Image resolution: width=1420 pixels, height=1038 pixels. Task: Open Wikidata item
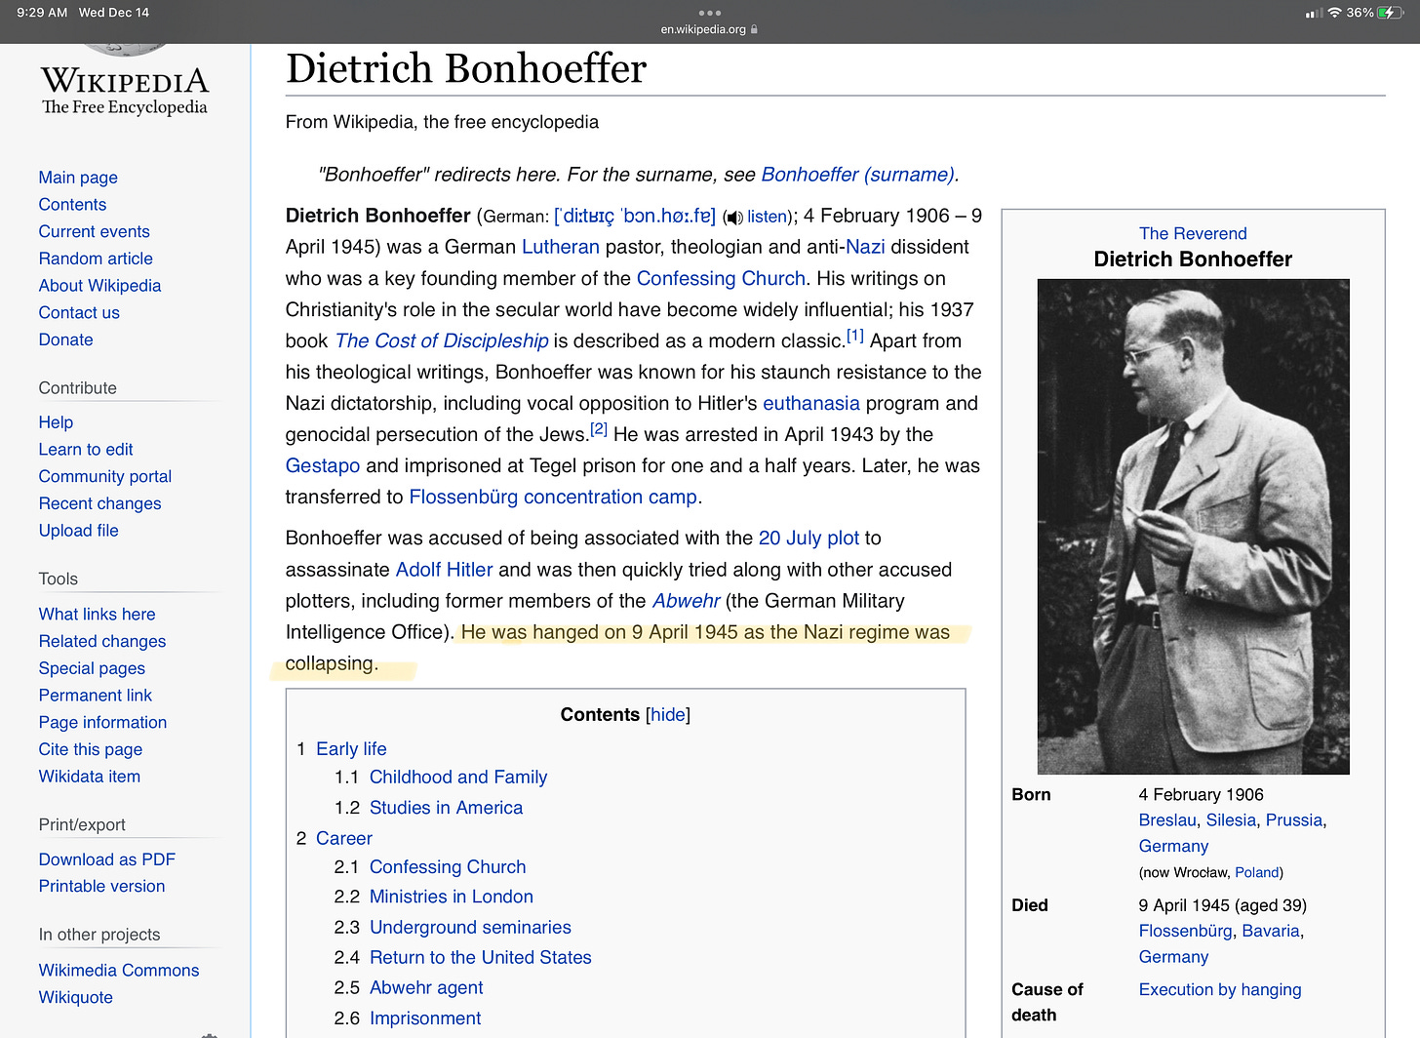[90, 777]
